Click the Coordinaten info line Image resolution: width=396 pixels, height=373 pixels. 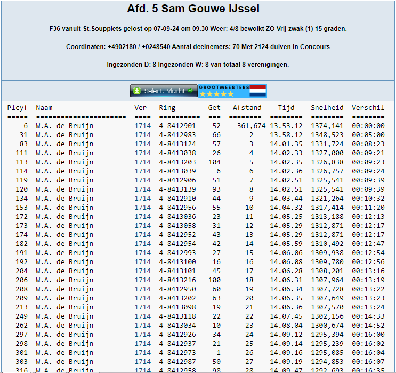coord(198,47)
